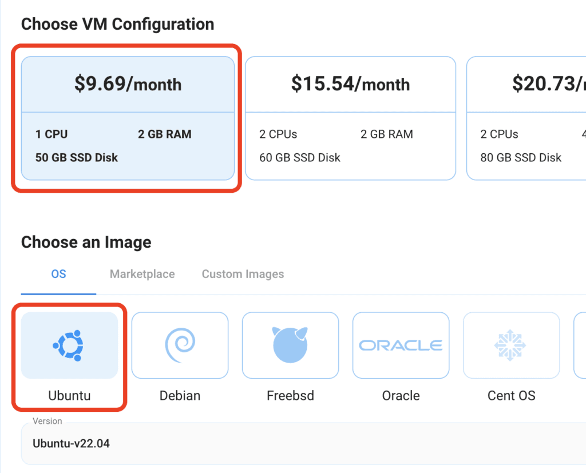This screenshot has height=473, width=586.
Task: Click the Debian name label
Action: (x=180, y=396)
